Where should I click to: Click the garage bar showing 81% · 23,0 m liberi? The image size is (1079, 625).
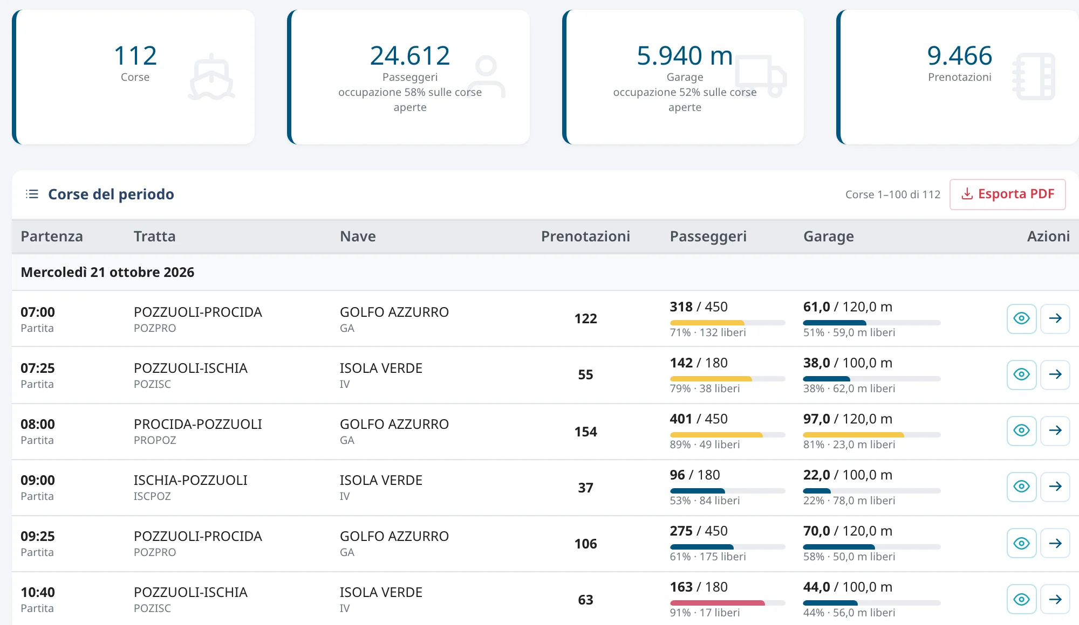(x=872, y=435)
